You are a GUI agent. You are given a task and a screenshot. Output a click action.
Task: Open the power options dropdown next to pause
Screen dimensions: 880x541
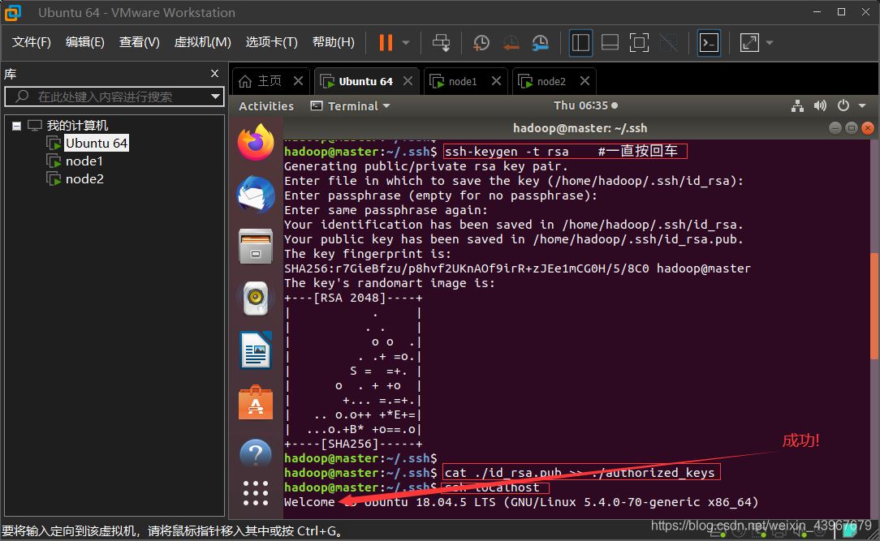(406, 42)
